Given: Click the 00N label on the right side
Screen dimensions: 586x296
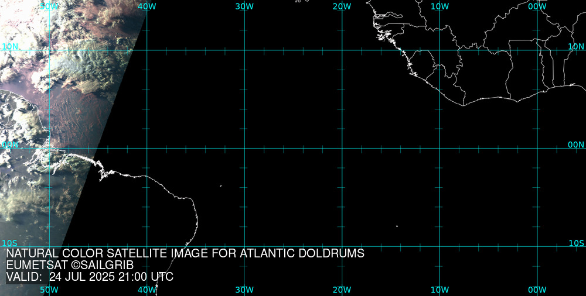Looking at the screenshot, I should click(x=576, y=145).
